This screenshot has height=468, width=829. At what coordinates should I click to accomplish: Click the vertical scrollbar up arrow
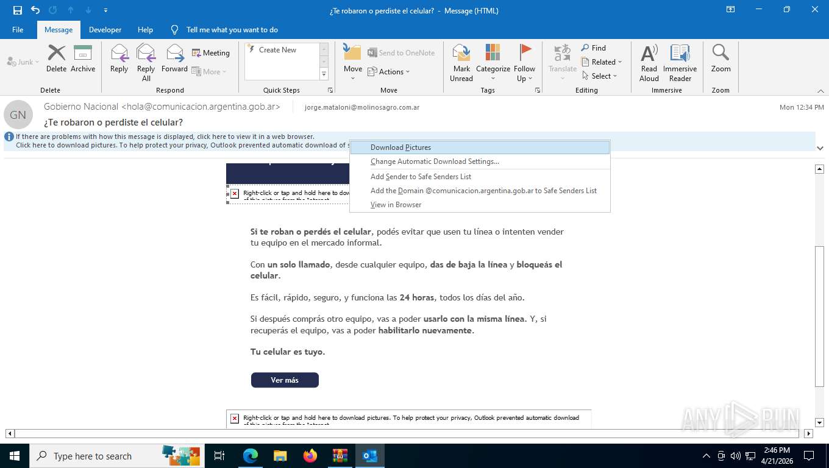[x=820, y=169]
